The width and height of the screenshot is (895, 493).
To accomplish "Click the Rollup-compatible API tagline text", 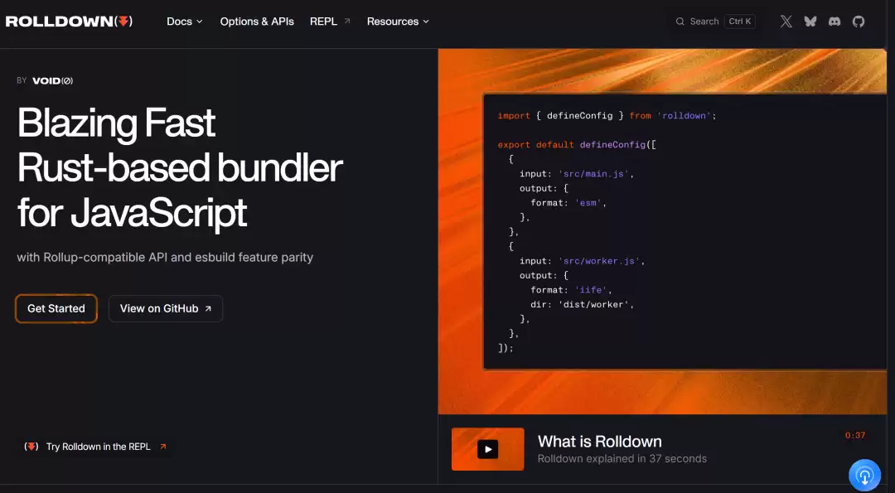I will click(x=165, y=258).
